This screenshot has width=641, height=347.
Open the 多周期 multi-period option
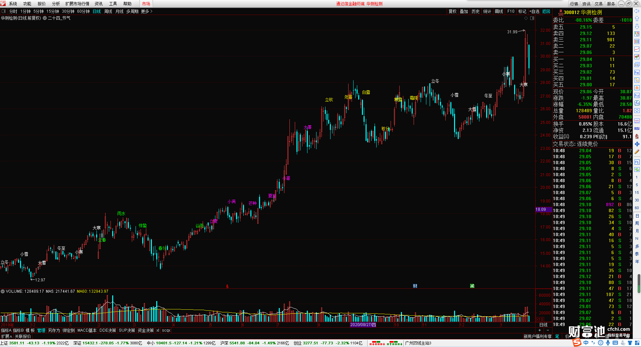[132, 11]
